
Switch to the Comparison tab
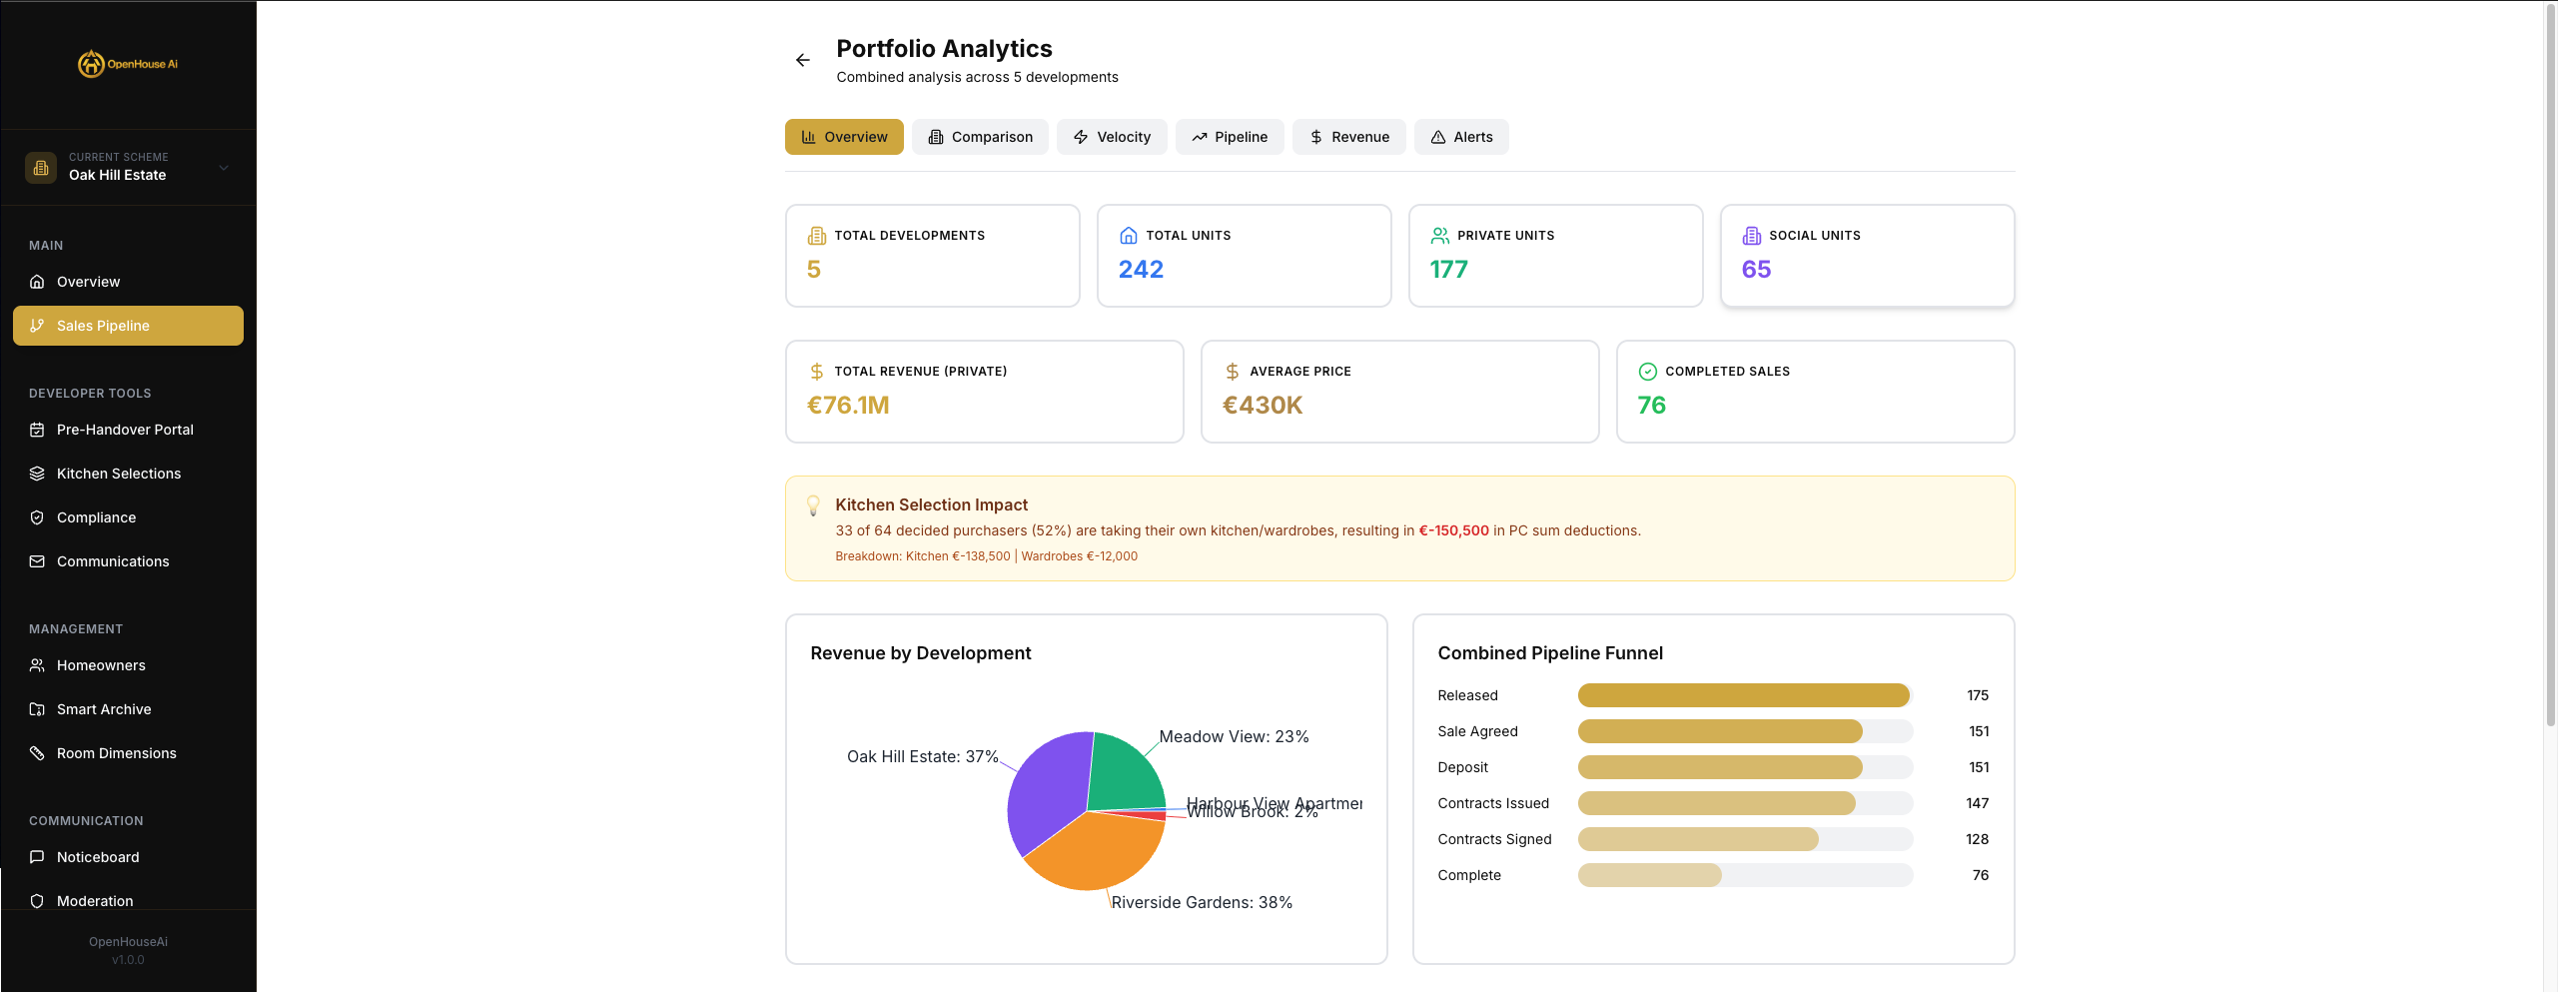pos(980,137)
